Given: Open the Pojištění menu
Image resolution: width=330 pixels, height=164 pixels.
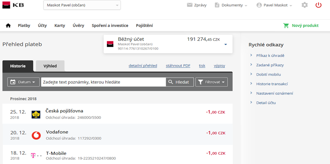Looking at the screenshot, I should pyautogui.click(x=144, y=26).
